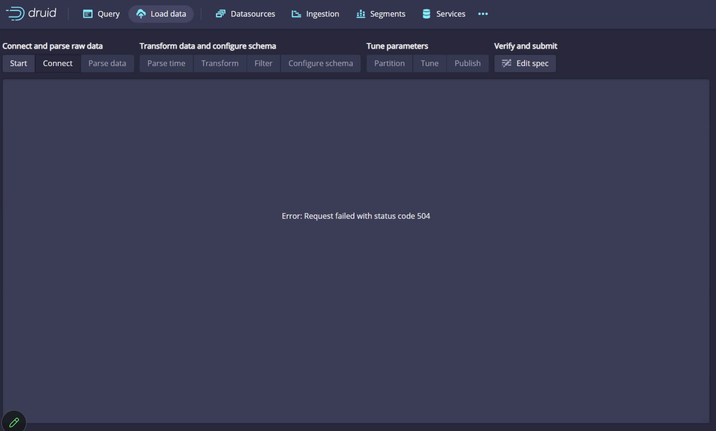Click the Segments bar chart icon
Screen dimensions: 716x431
[x=361, y=14]
